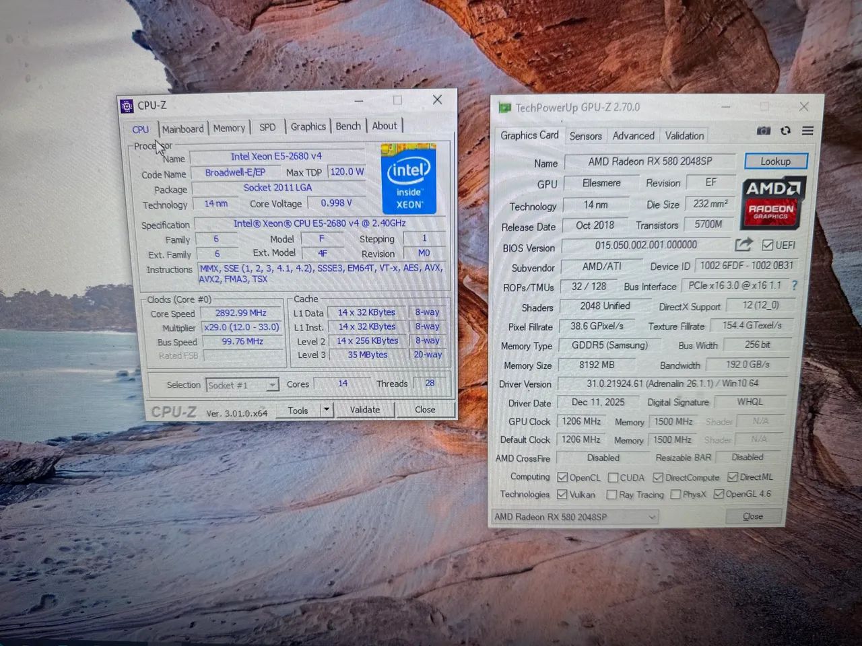Screen dimensions: 862x646
Task: Click Pixel Fillrate value 38.6 GPixel/s
Action: pyautogui.click(x=597, y=326)
